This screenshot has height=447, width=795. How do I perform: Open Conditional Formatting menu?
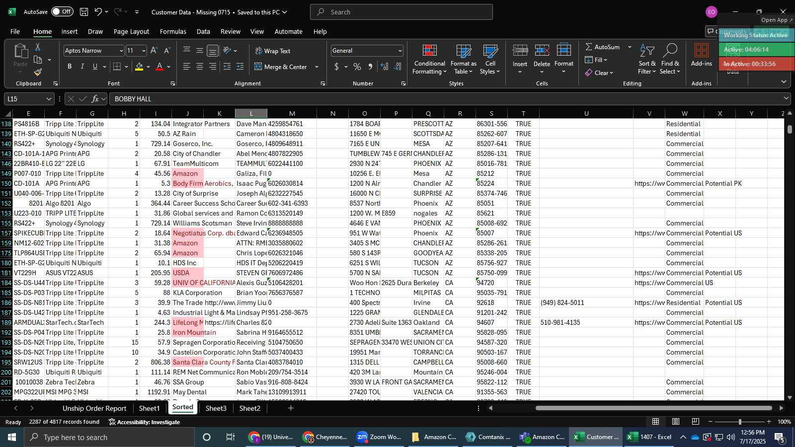point(430,60)
